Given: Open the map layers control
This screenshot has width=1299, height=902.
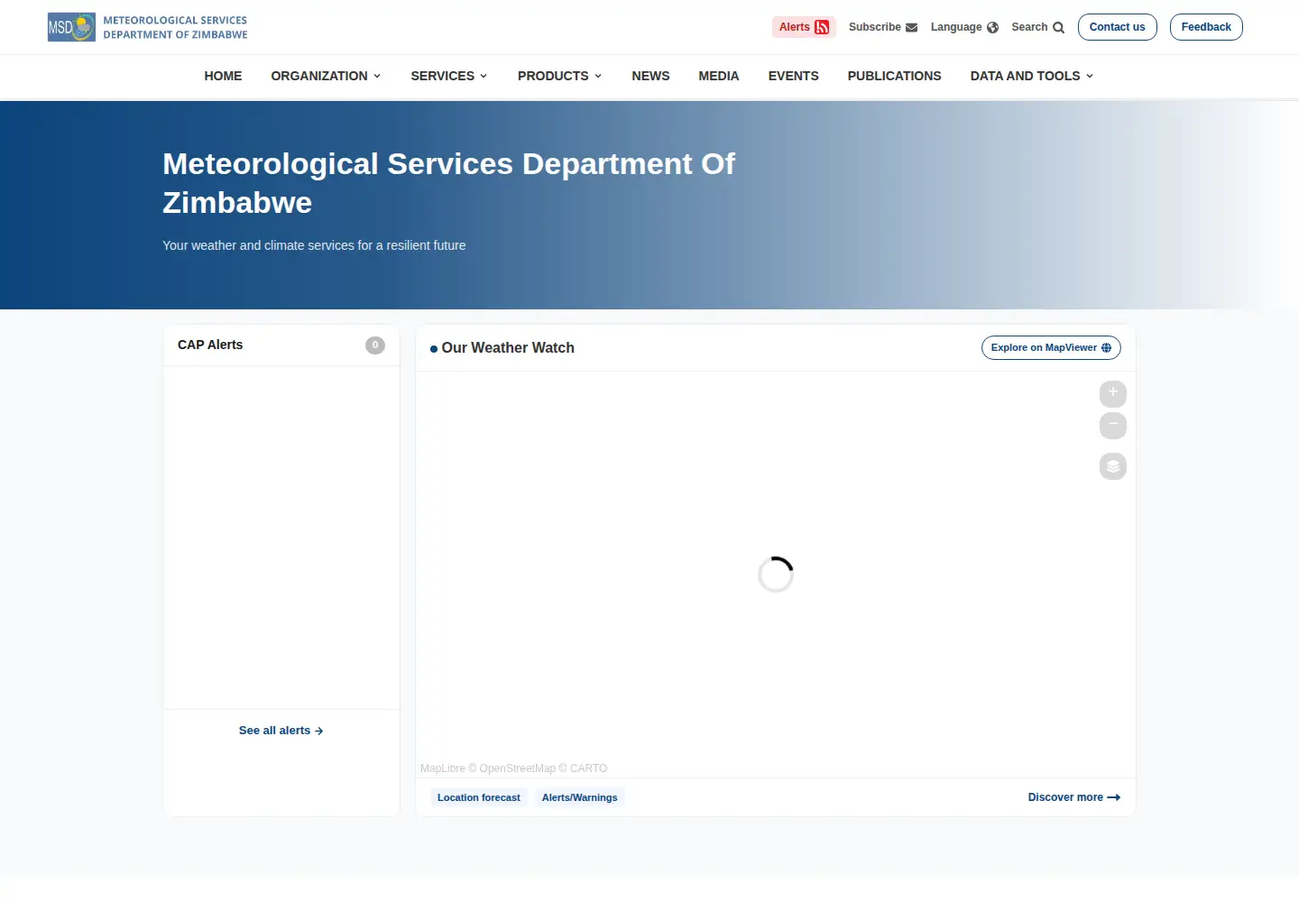Looking at the screenshot, I should coord(1113,466).
